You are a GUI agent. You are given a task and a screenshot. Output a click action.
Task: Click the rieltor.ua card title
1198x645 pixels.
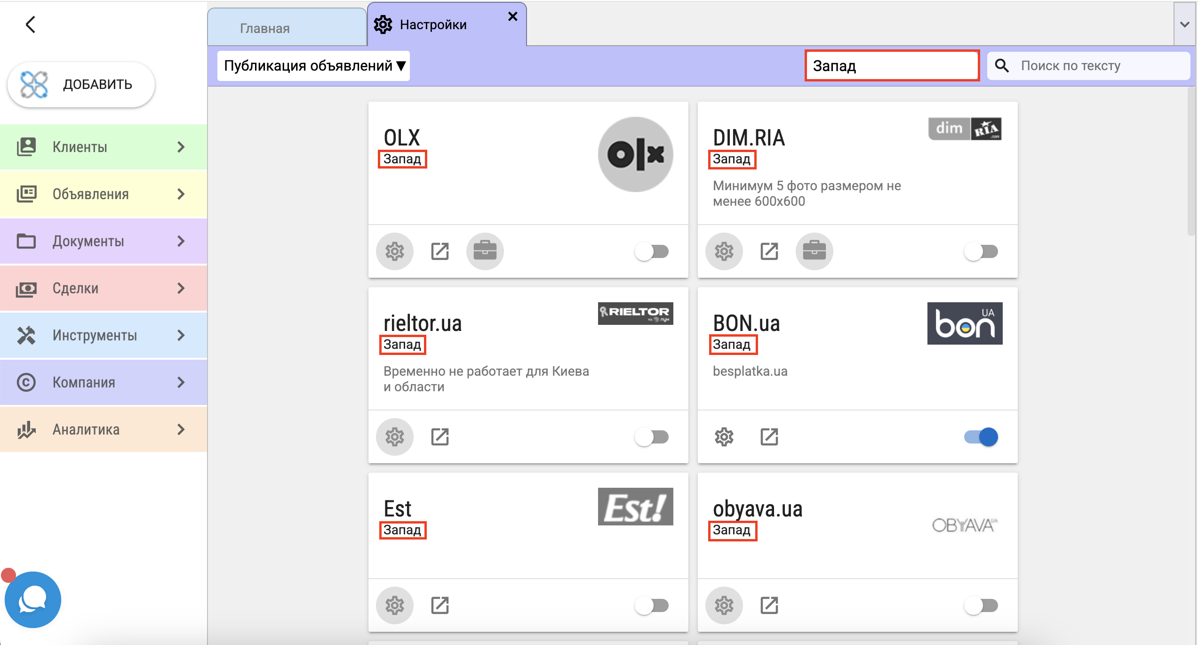[423, 323]
